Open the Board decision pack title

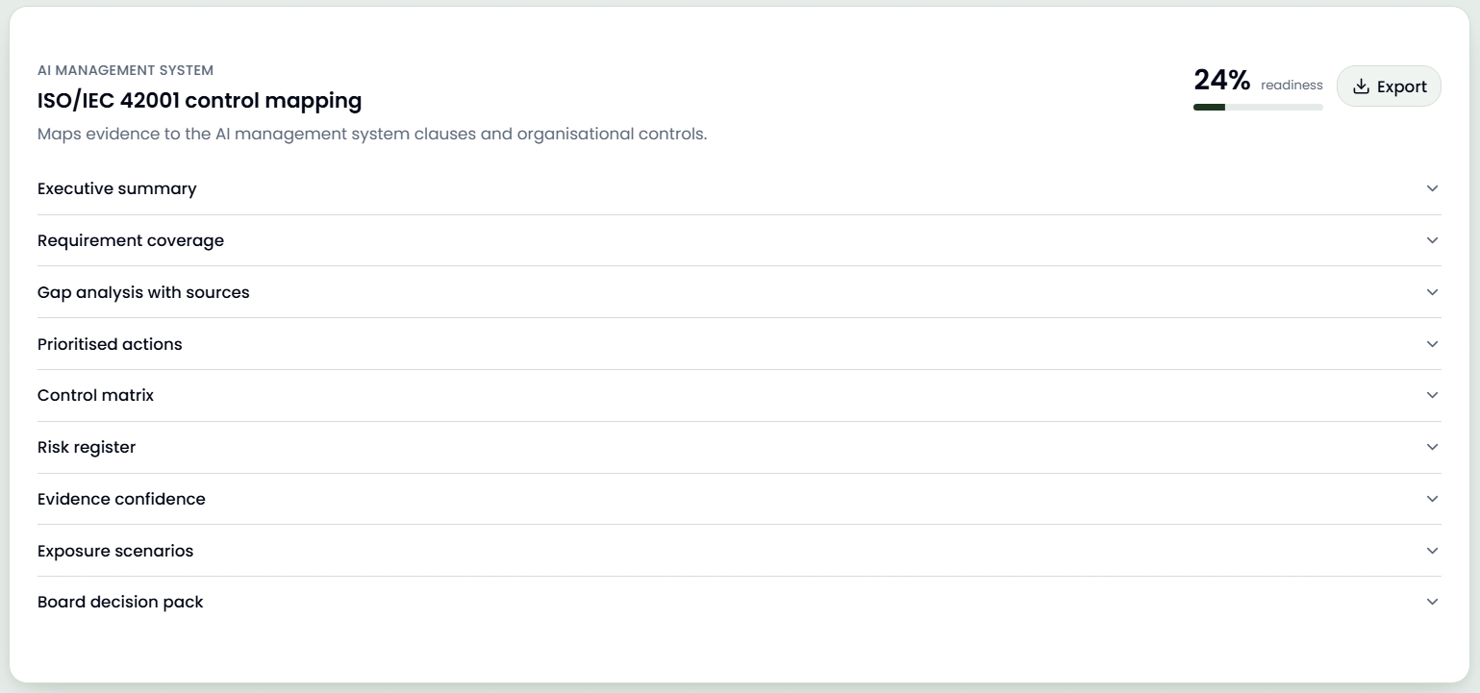tap(120, 602)
